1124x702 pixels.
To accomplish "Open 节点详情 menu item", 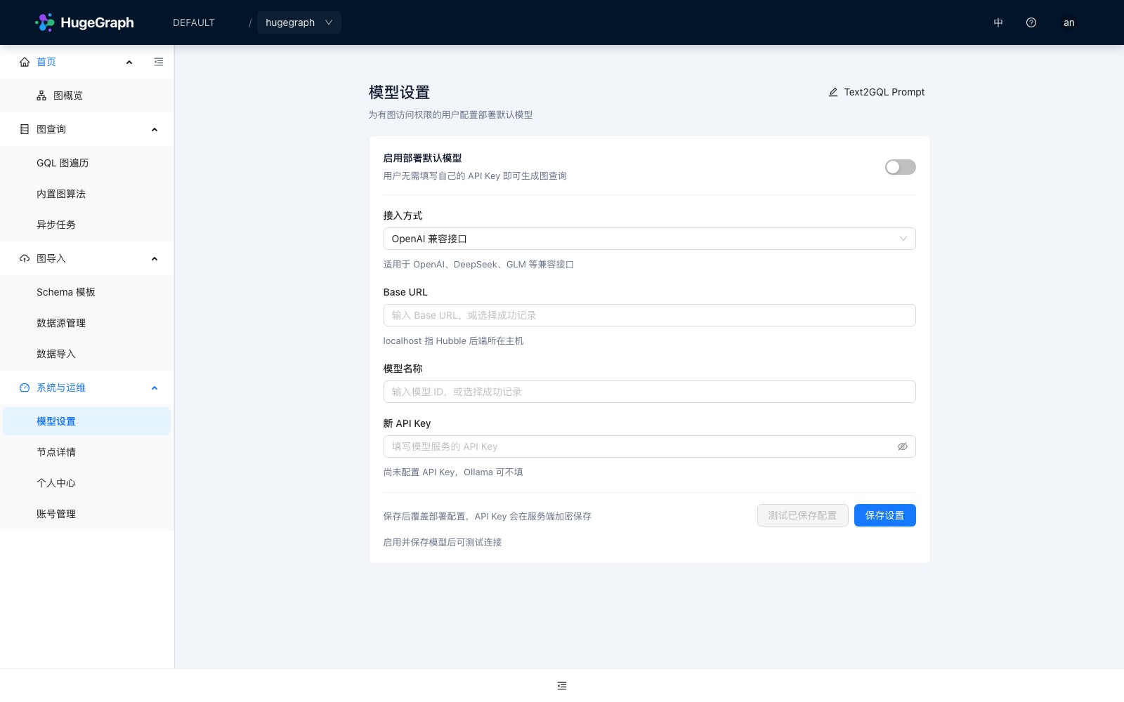I will tap(87, 452).
